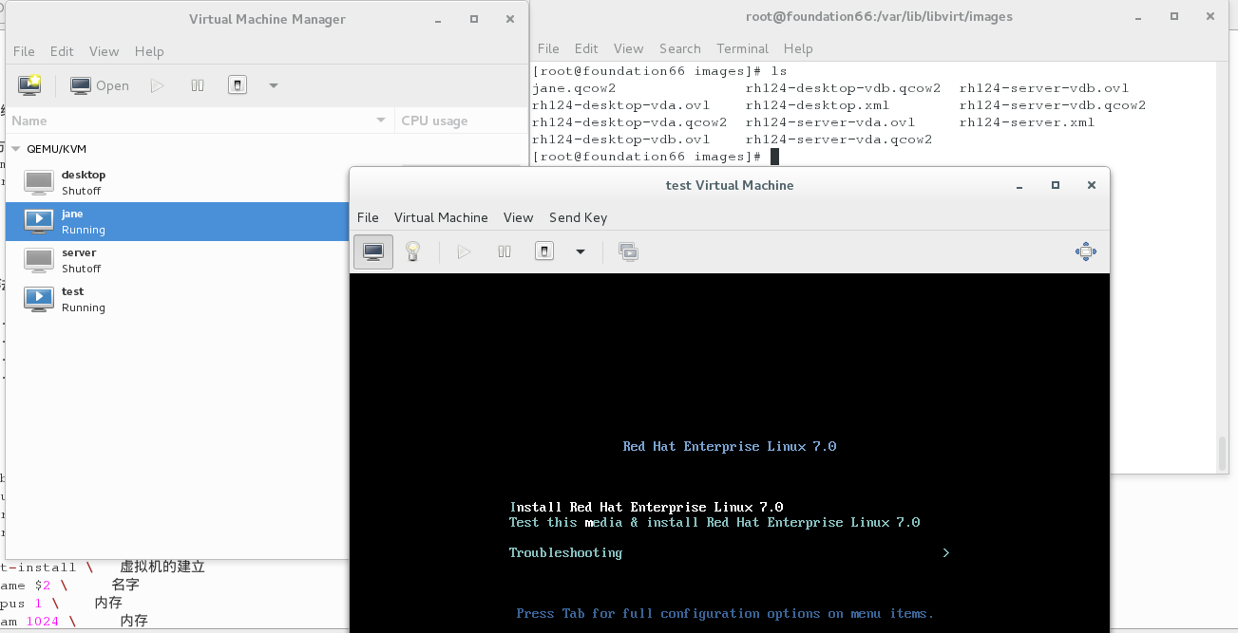
Task: Select the server shutoff VM row
Action: tap(178, 260)
